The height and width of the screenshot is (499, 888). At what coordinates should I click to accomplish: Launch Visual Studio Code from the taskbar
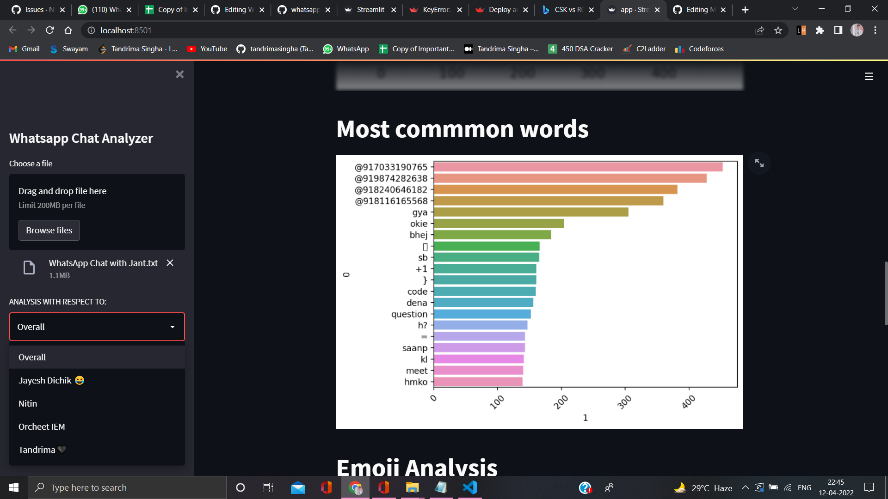click(469, 487)
